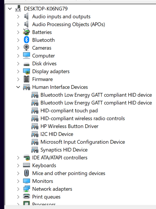Select Synaptics HID Device entry
Viewport: 156px width, 209px height.
[x=64, y=150]
